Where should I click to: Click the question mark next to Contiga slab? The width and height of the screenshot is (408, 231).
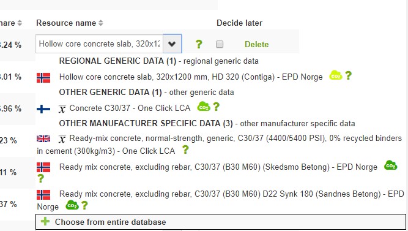[349, 75]
